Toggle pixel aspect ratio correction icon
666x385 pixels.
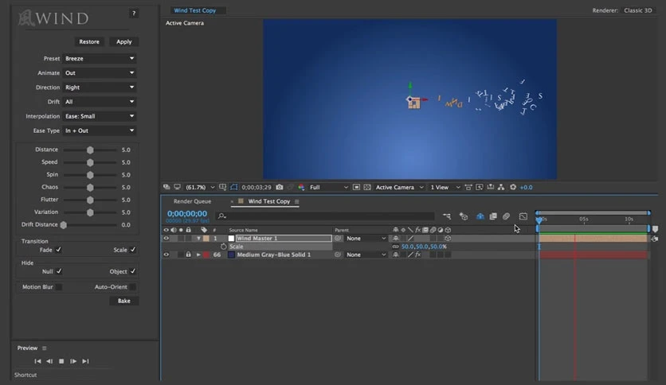tap(468, 187)
